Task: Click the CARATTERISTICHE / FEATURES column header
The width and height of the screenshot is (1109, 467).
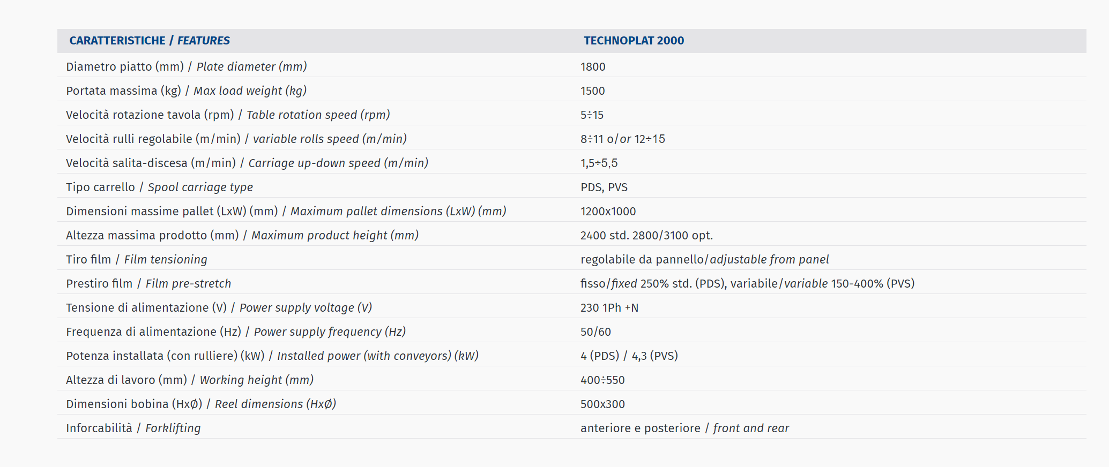Action: click(x=150, y=41)
